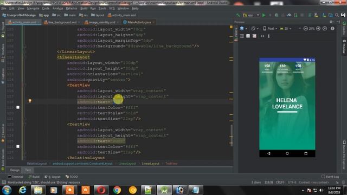Image resolution: width=347 pixels, height=195 pixels.
Task: Click the Windows Start orb
Action: [x=7, y=190]
